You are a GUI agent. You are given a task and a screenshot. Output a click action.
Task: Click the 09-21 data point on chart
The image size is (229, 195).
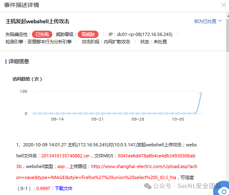[x=98, y=113]
